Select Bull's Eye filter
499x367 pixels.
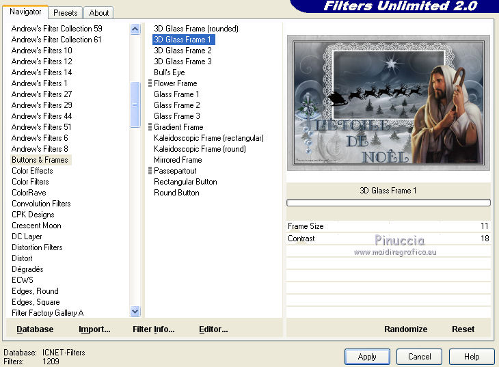pos(170,72)
